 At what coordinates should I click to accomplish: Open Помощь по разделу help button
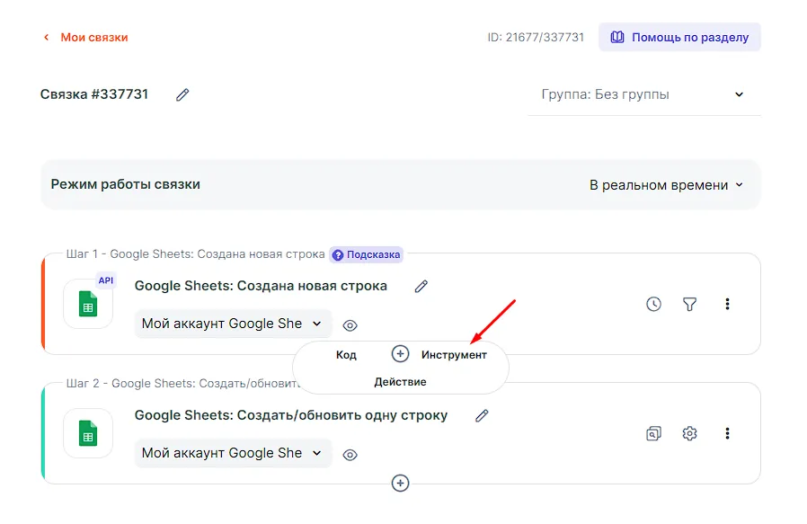click(679, 38)
